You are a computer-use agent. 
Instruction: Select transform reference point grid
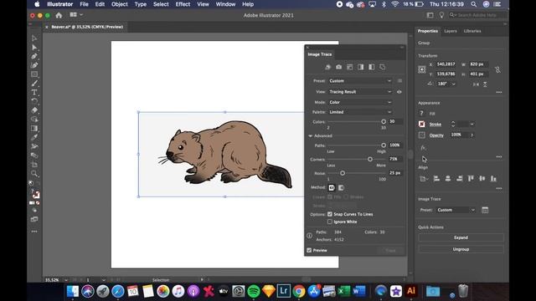422,69
